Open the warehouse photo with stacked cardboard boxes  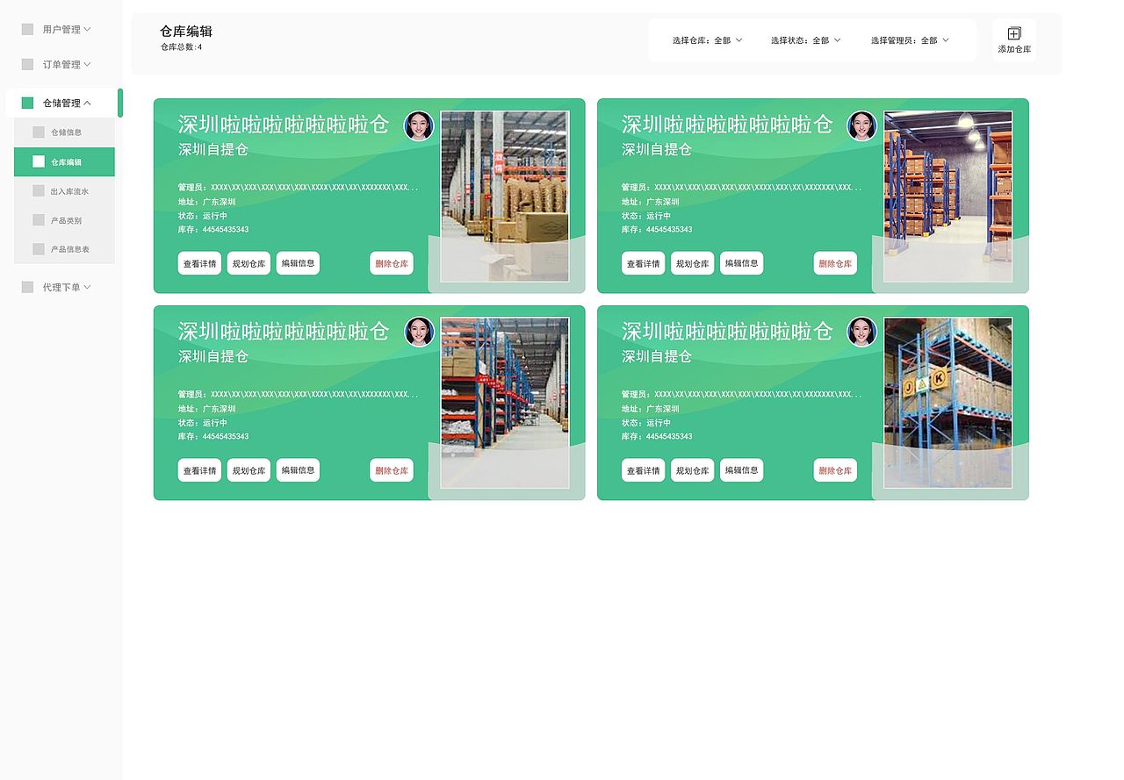[505, 196]
